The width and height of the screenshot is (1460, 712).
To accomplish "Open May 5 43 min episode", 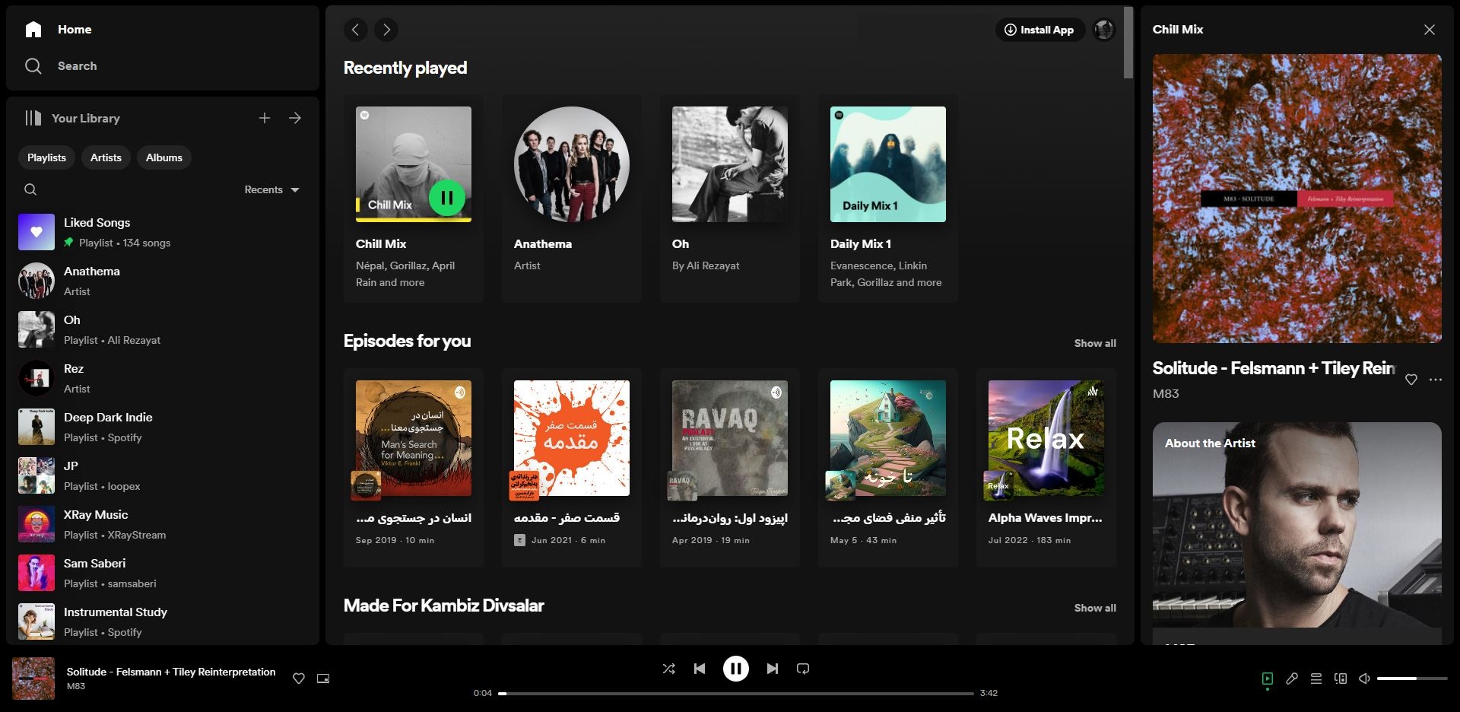I will (888, 468).
